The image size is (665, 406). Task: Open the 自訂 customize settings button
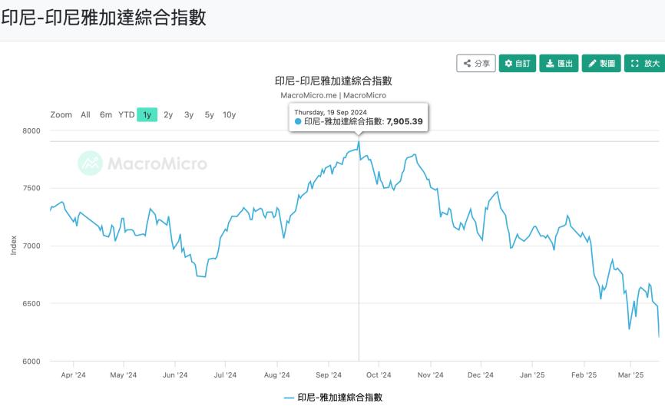(518, 63)
